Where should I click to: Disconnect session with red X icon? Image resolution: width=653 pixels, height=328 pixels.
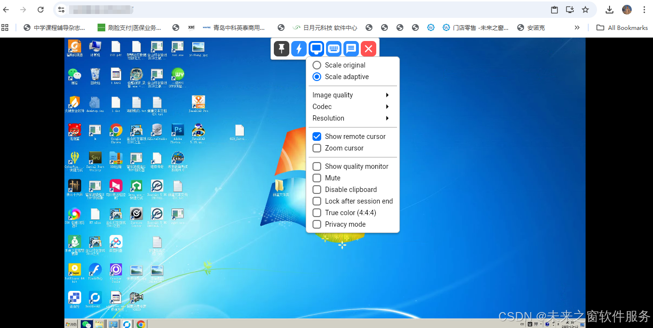[x=369, y=48]
